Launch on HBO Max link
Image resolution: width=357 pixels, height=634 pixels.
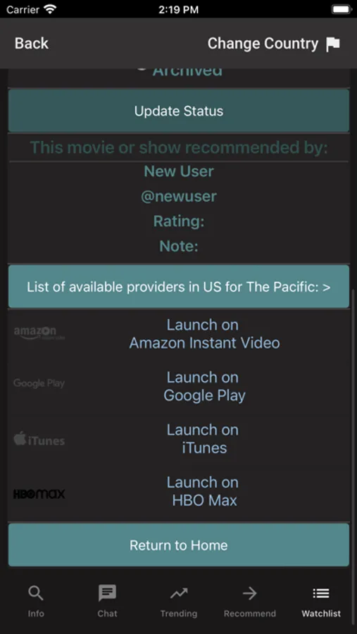pyautogui.click(x=204, y=492)
